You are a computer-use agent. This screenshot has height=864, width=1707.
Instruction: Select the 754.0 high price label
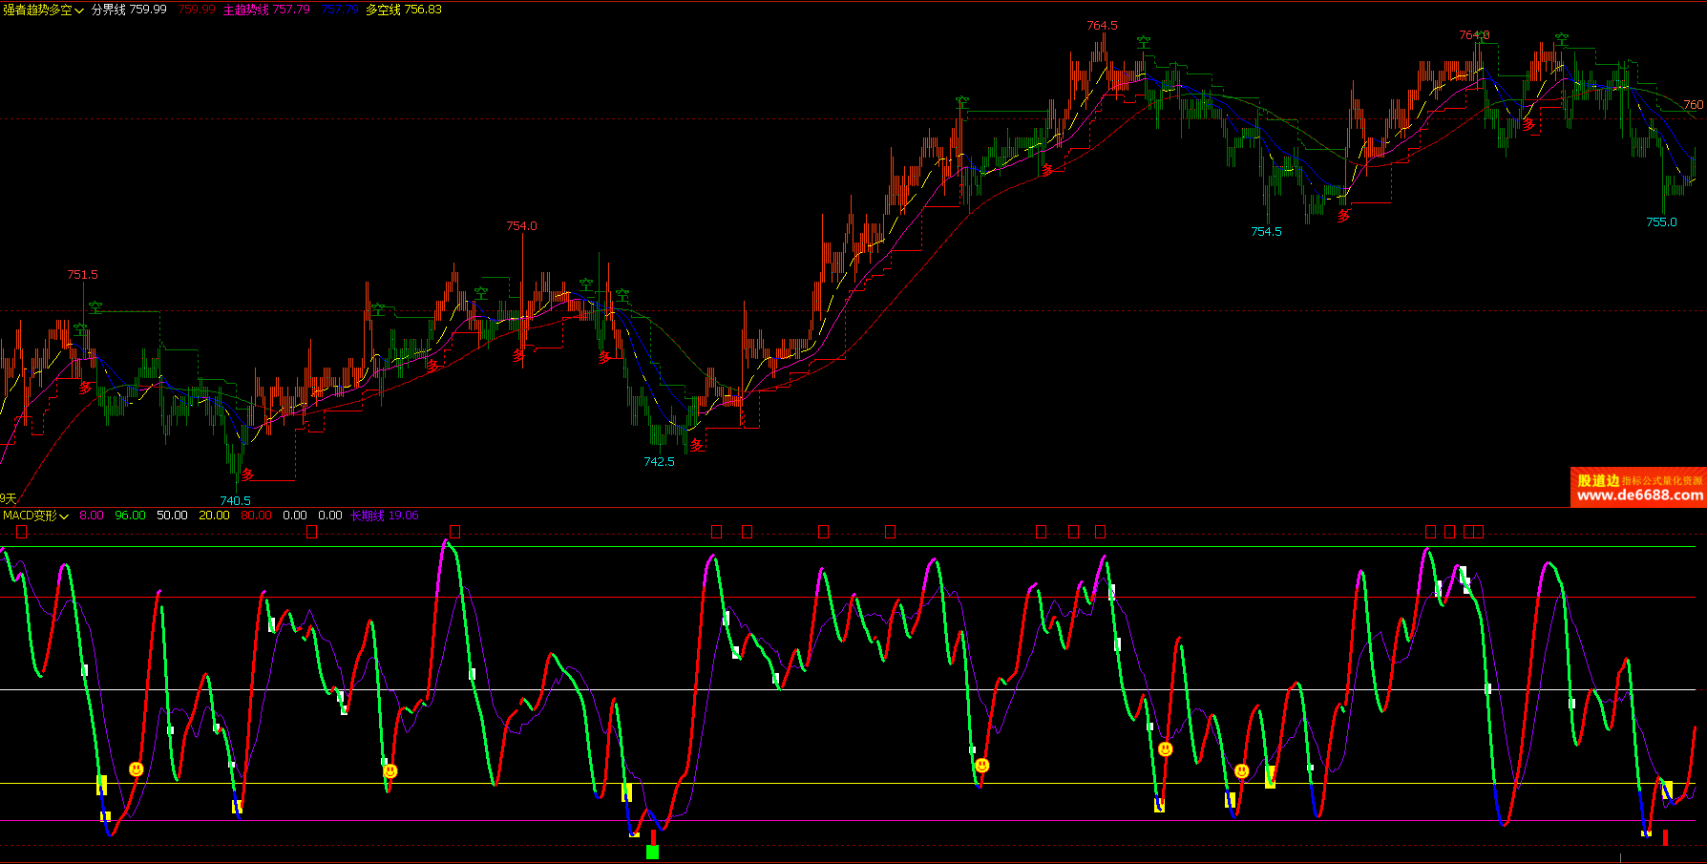(x=521, y=226)
